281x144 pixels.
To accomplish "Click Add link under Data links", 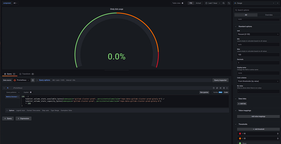I will click(242, 104).
